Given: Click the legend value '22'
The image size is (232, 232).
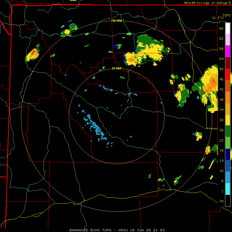Looking at the screenshot, I should (x=221, y=140).
